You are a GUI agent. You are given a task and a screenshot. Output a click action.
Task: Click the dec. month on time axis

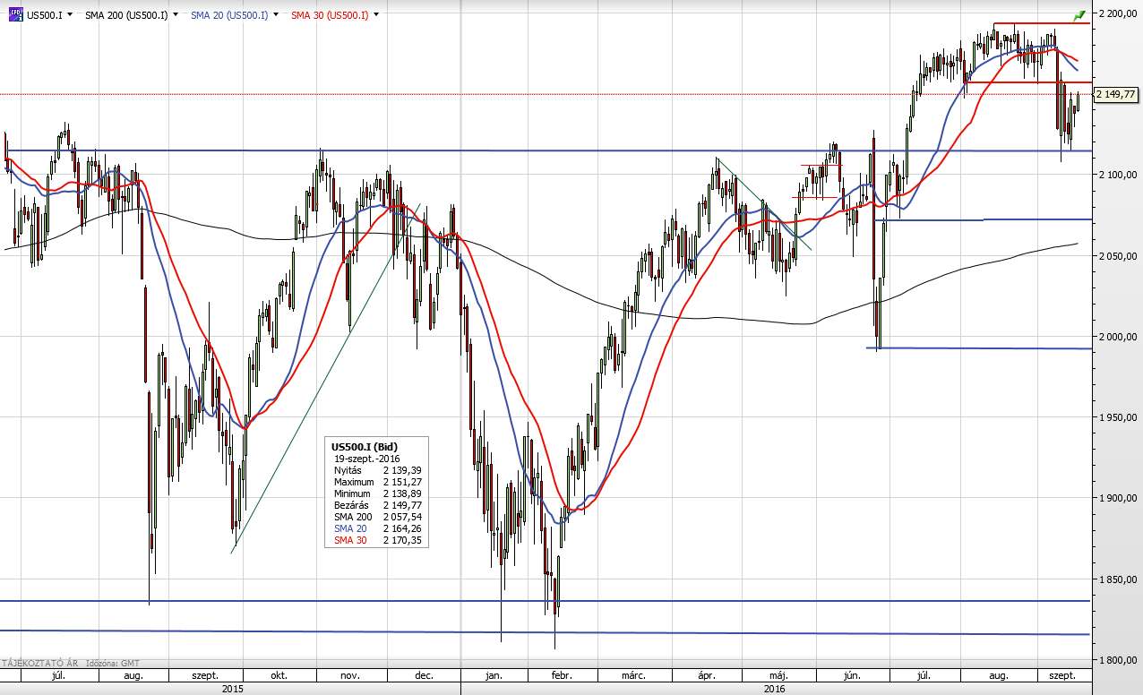pos(424,675)
